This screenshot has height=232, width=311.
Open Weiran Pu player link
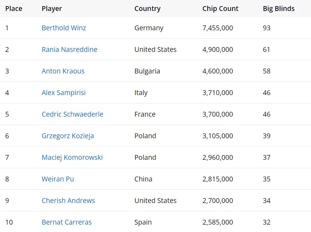58,179
